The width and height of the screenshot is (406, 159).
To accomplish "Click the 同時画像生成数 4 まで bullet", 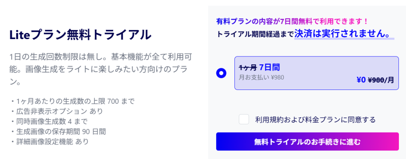I will [50, 121].
